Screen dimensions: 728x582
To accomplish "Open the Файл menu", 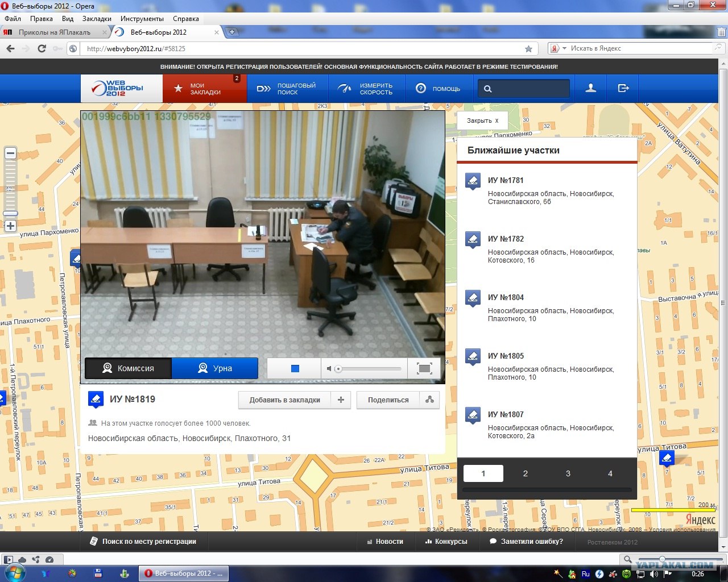I will pos(13,19).
